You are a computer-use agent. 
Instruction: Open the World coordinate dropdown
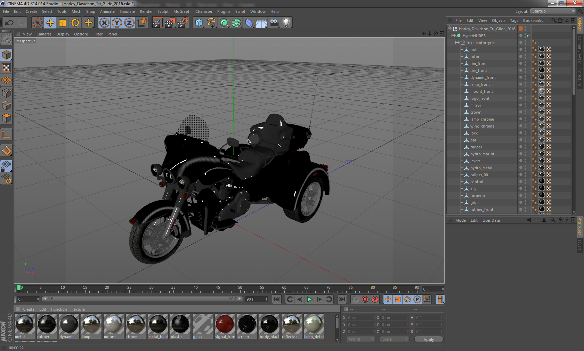[x=361, y=339]
